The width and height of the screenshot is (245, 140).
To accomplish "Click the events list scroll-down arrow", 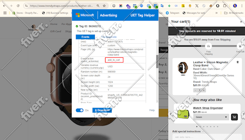I will 157,101.
